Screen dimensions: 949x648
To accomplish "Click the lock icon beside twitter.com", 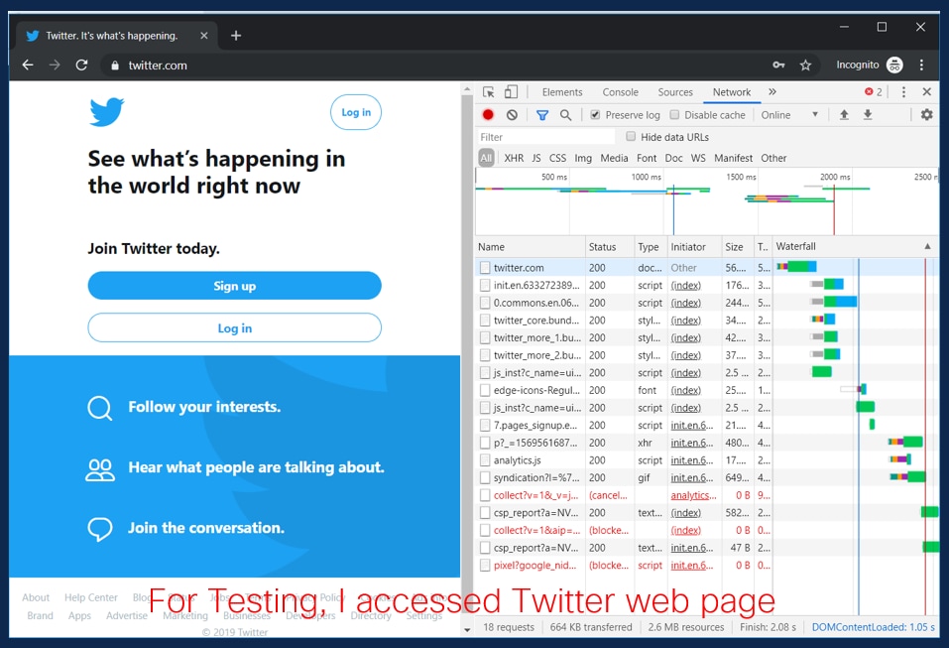I will (115, 65).
